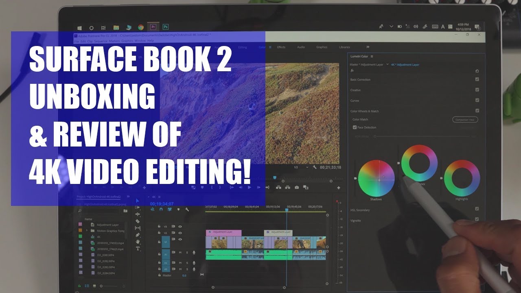Hide video track V3 with eye icon
The width and height of the screenshot is (521, 293).
tap(180, 226)
